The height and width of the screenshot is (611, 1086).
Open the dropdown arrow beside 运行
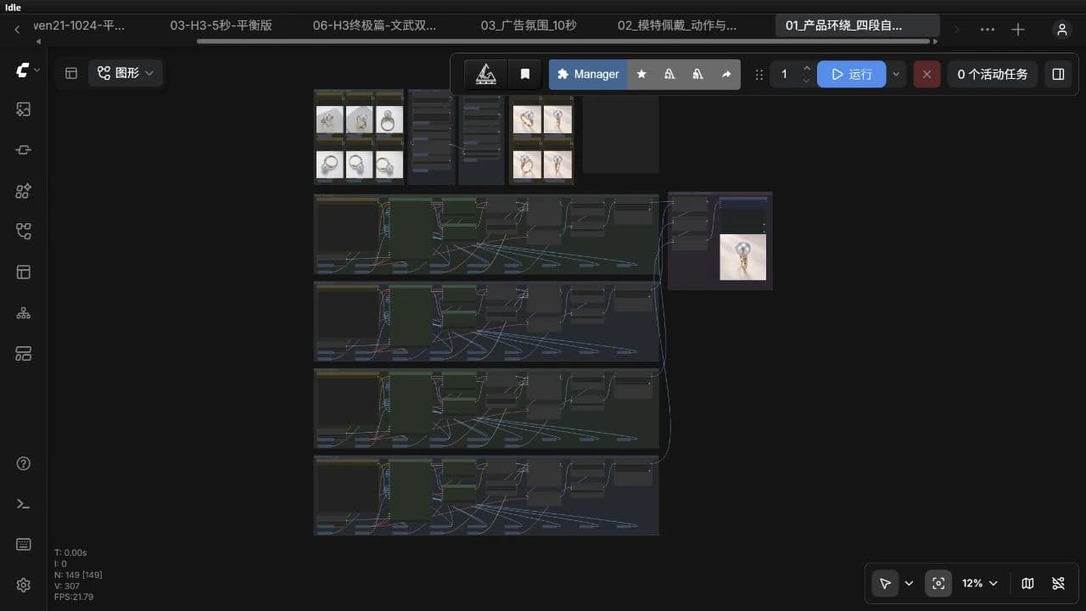[896, 74]
